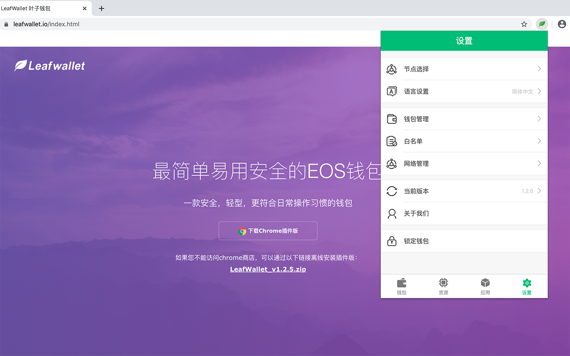Close the LeafWallet browser tab
570x356 pixels.
pyautogui.click(x=85, y=8)
